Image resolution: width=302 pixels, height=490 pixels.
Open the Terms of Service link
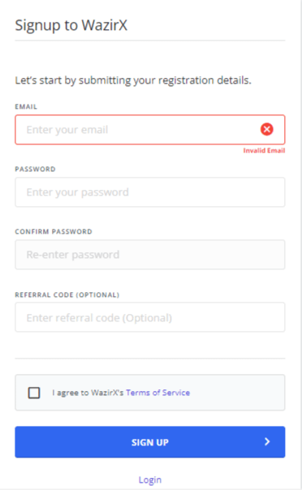[157, 393]
